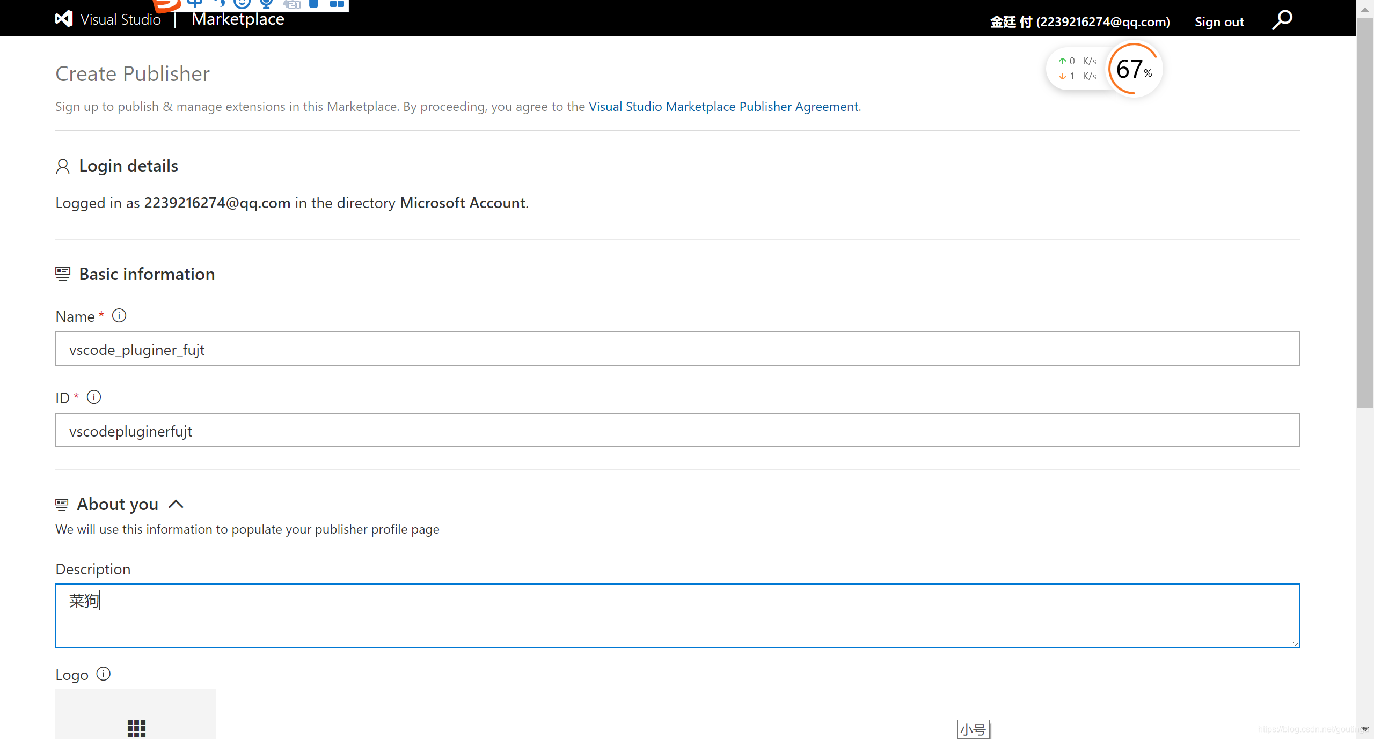Click the Logo info icon
The height and width of the screenshot is (739, 1374).
(104, 674)
